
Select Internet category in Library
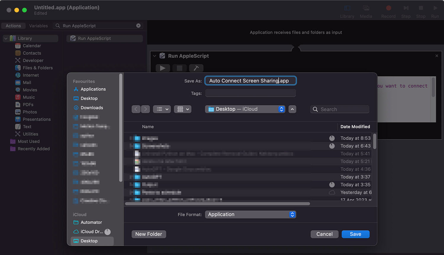click(31, 75)
